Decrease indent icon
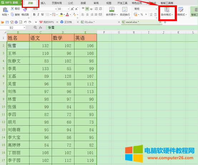 [x=96, y=9]
